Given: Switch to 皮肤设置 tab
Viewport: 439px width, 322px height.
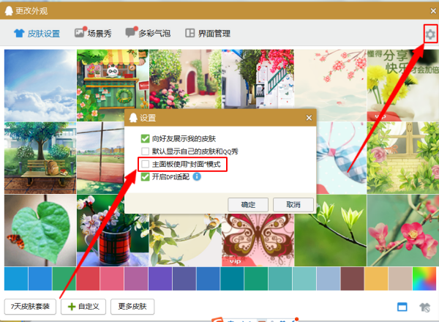Looking at the screenshot, I should (37, 34).
